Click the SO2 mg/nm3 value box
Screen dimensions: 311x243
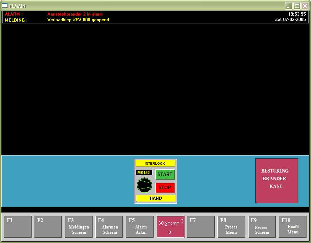coord(170,227)
